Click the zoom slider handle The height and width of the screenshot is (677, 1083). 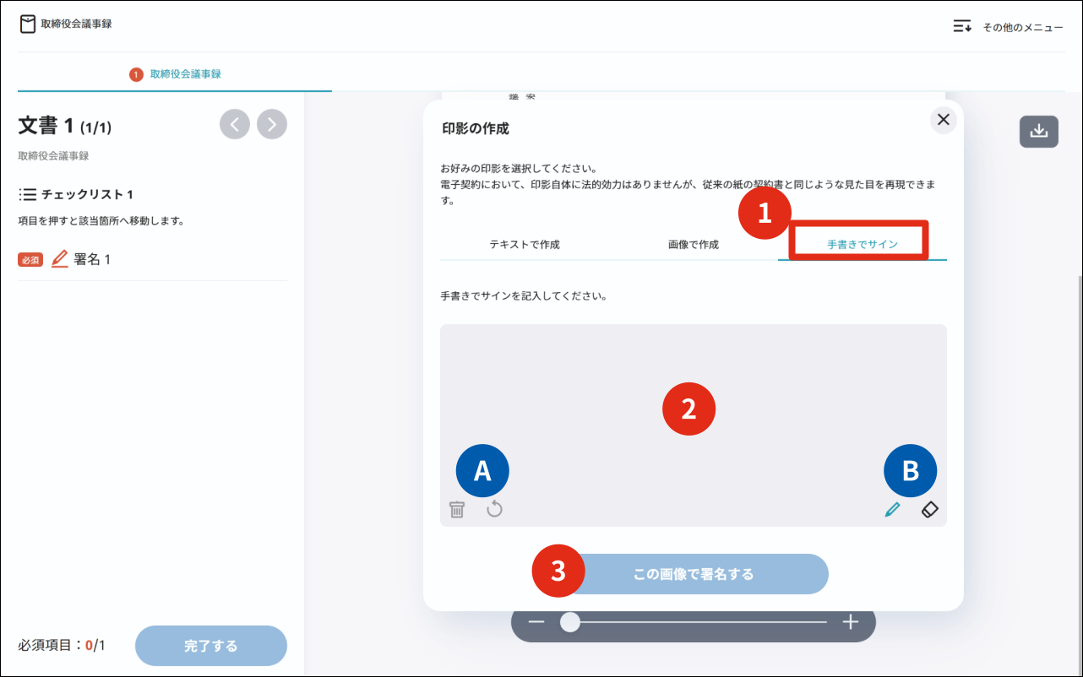tap(570, 623)
